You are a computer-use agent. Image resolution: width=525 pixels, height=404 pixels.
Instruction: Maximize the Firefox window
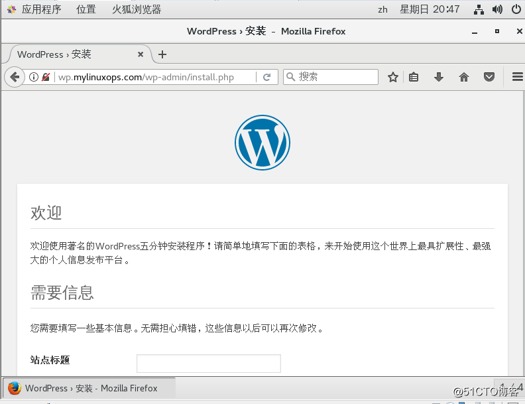(497, 31)
